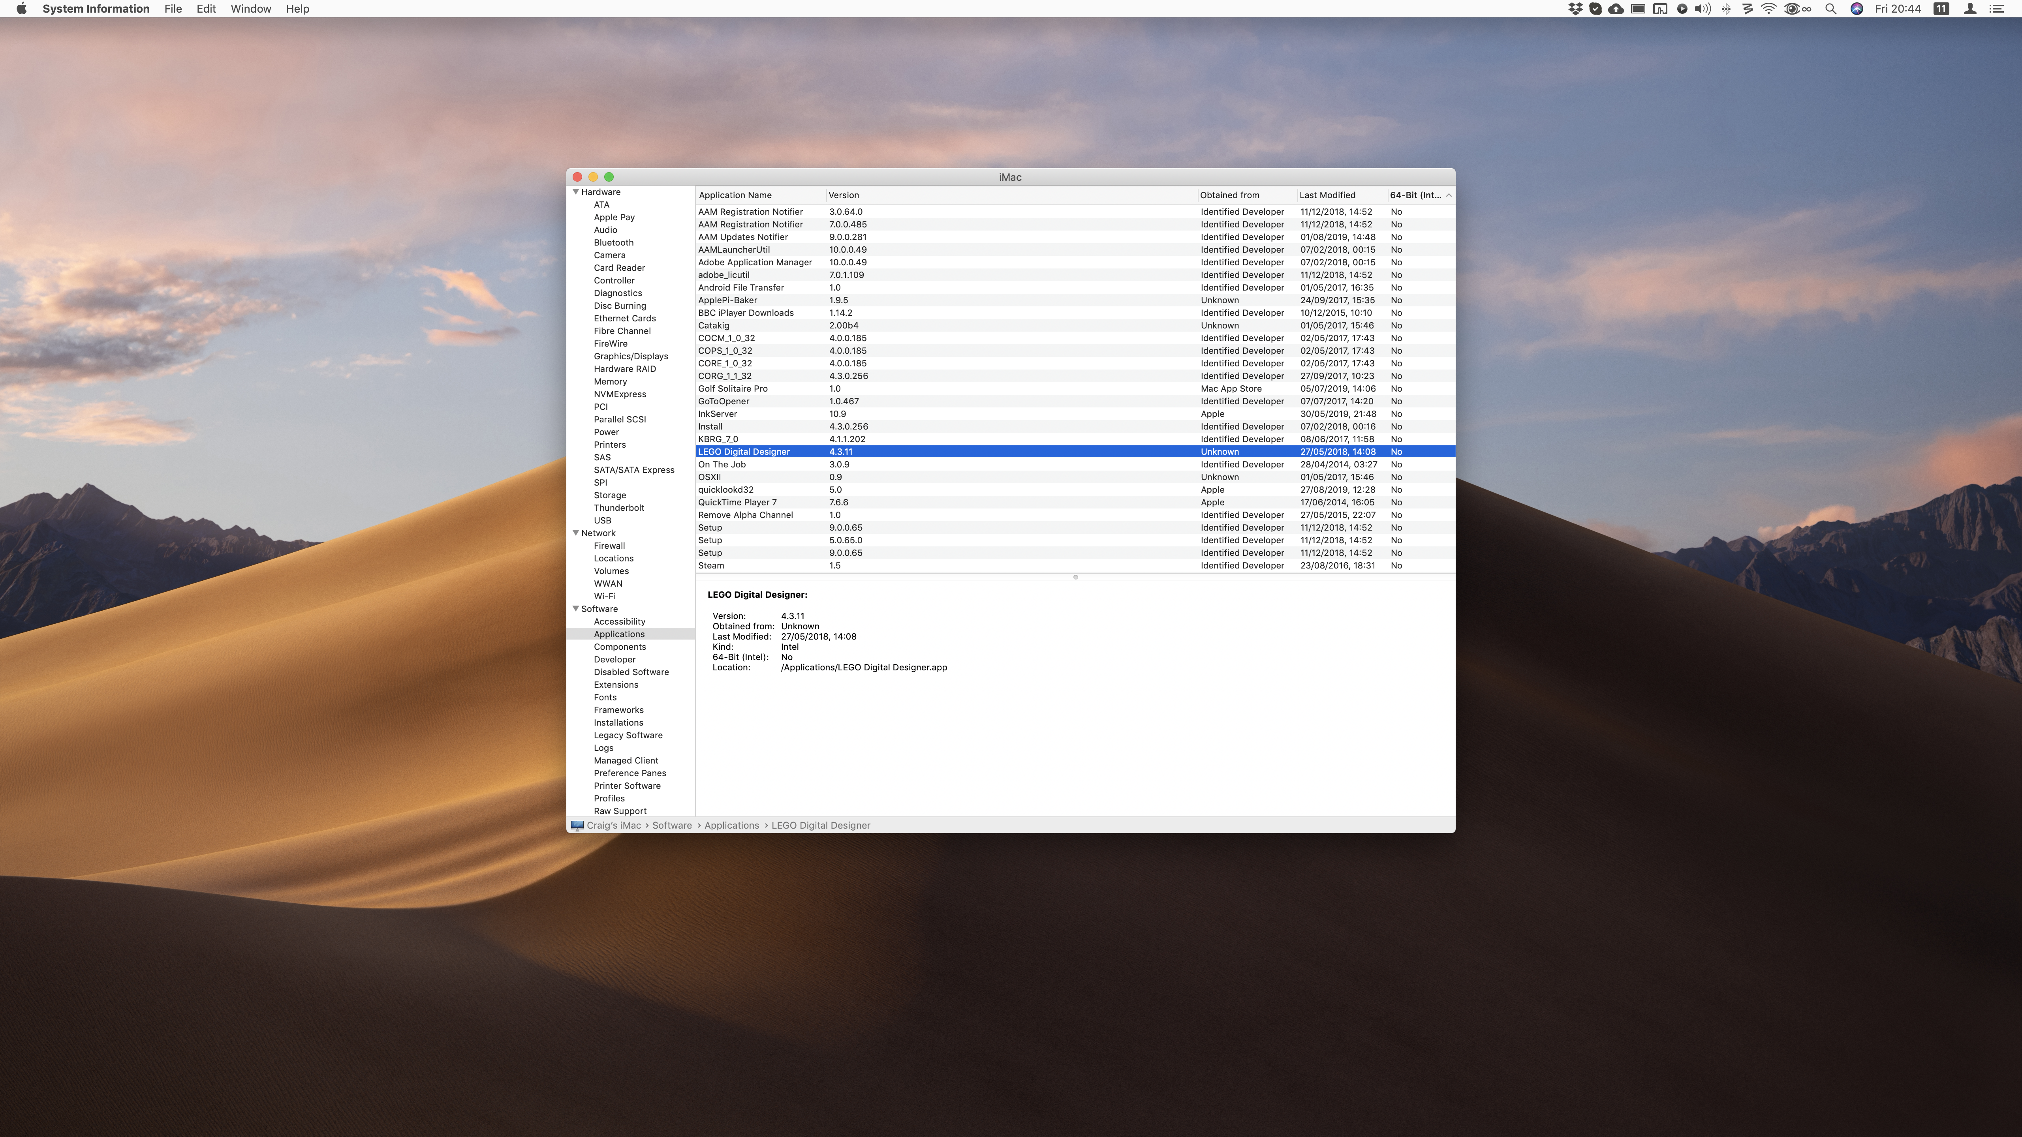Open the Apple menu icon

pyautogui.click(x=21, y=9)
